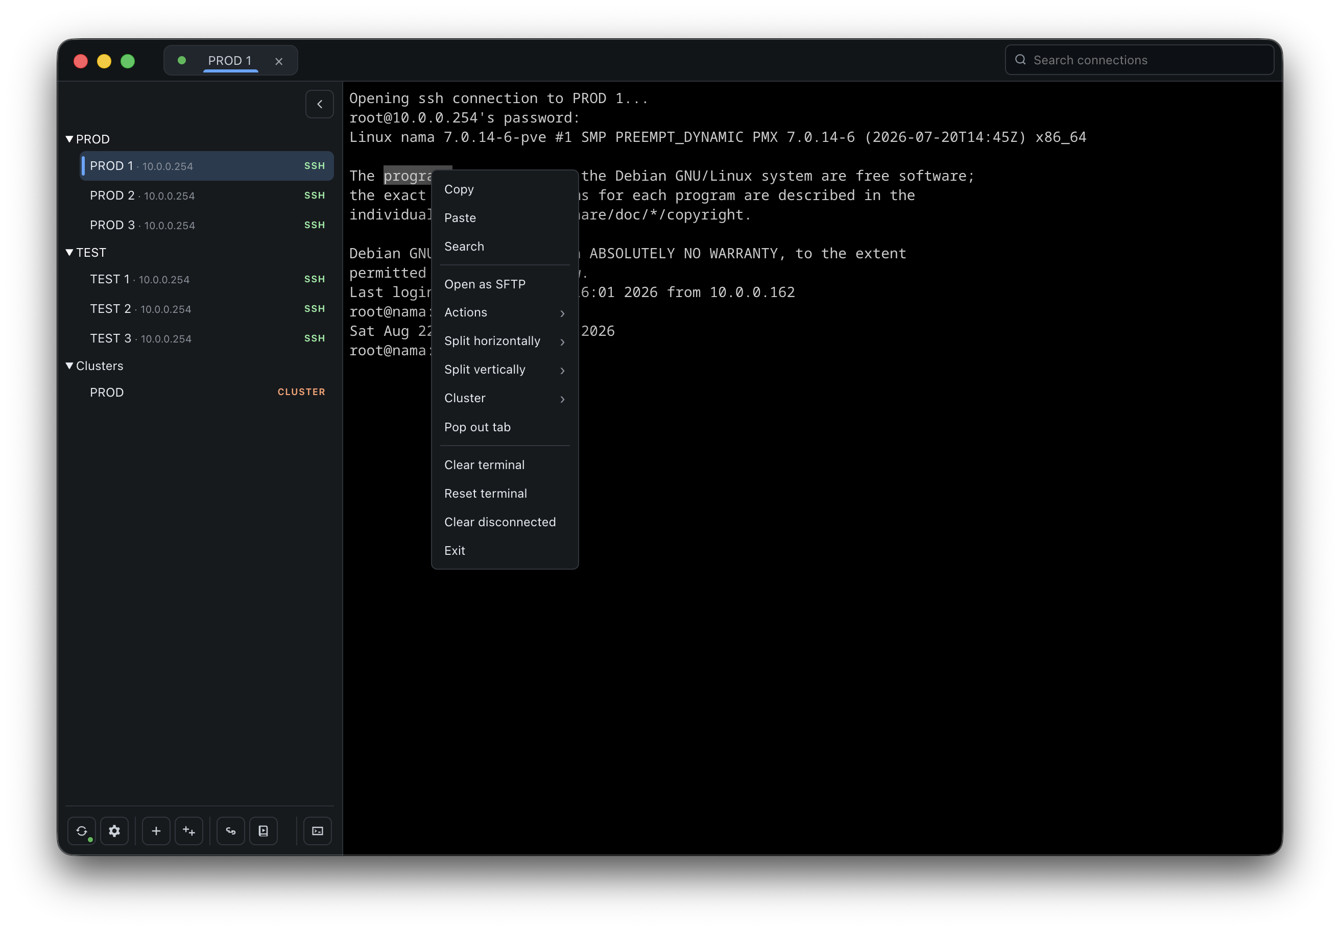The width and height of the screenshot is (1340, 931).
Task: Collapse the Clusters group triangle
Action: click(69, 365)
